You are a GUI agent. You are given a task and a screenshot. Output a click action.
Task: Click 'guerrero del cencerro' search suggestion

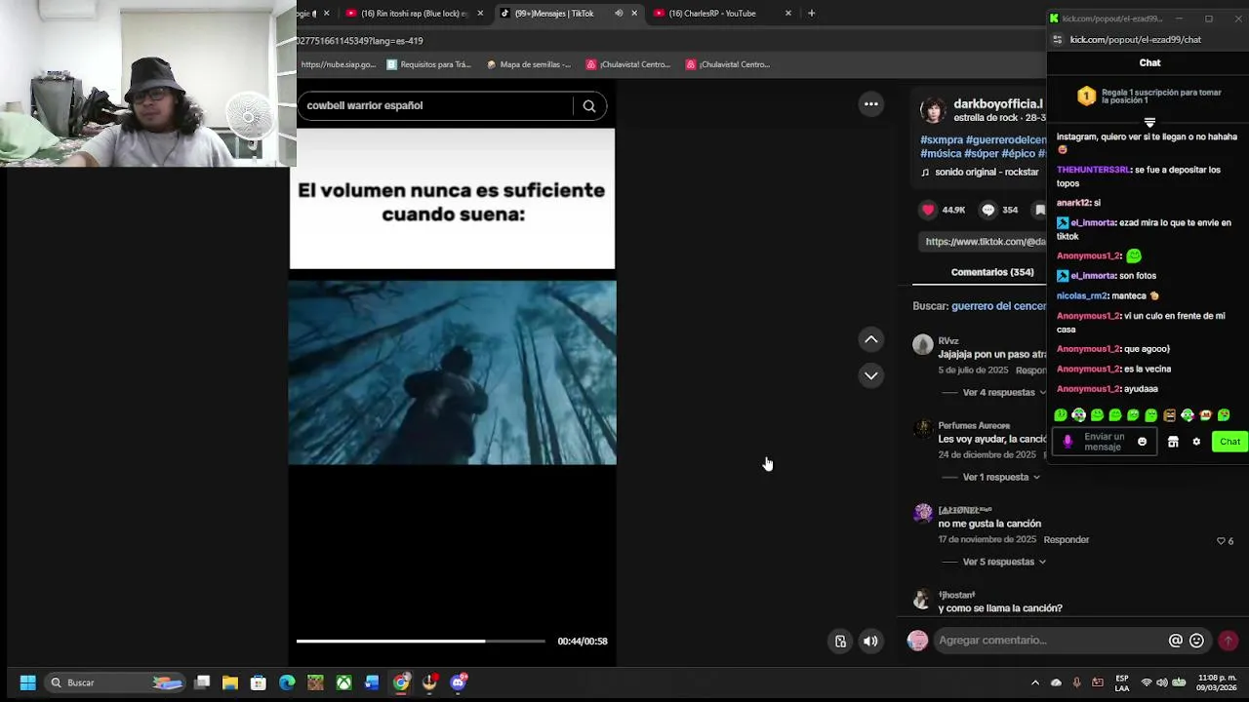pyautogui.click(x=999, y=306)
